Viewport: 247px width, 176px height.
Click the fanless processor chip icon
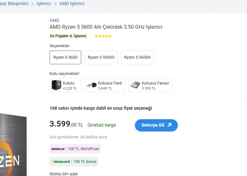(135, 85)
